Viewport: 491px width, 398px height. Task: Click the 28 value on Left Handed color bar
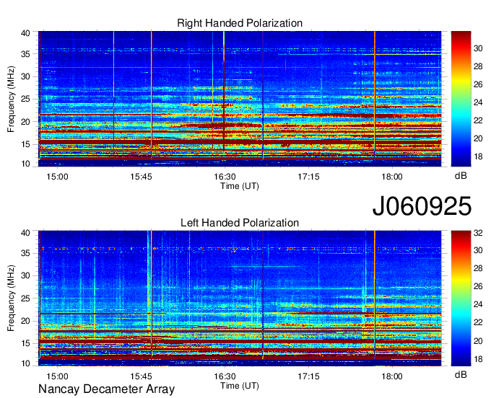(478, 268)
